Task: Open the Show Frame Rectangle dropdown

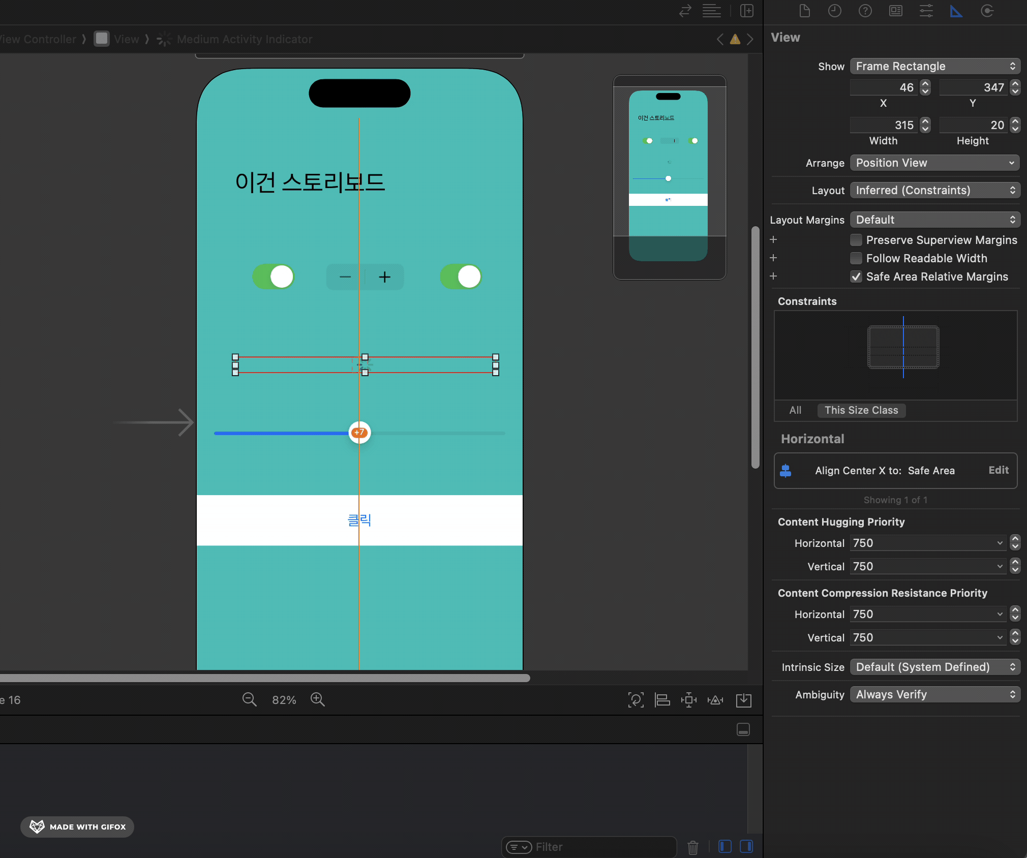Action: pos(934,66)
